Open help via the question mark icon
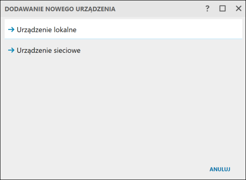Viewport: 246px width, 180px height. pyautogui.click(x=207, y=9)
